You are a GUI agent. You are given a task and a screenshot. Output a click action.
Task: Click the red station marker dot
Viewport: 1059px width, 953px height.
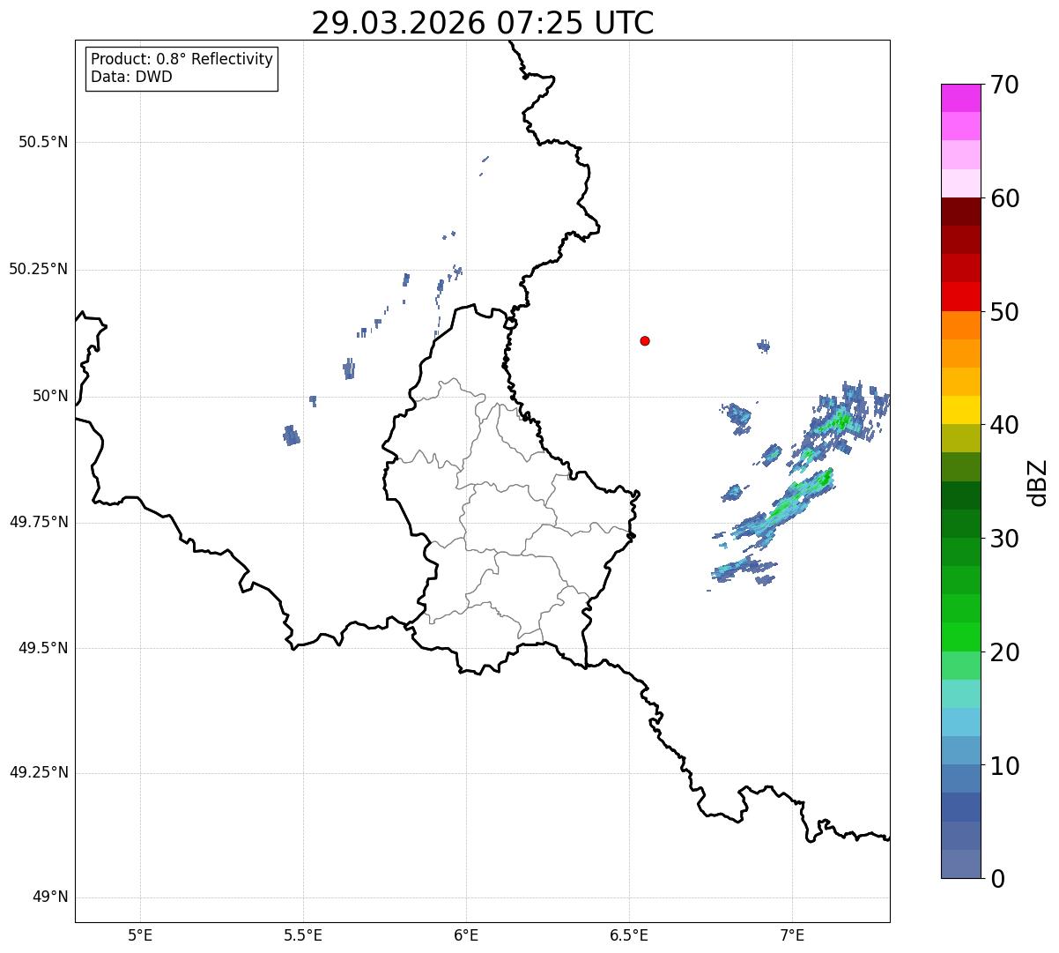(x=645, y=340)
